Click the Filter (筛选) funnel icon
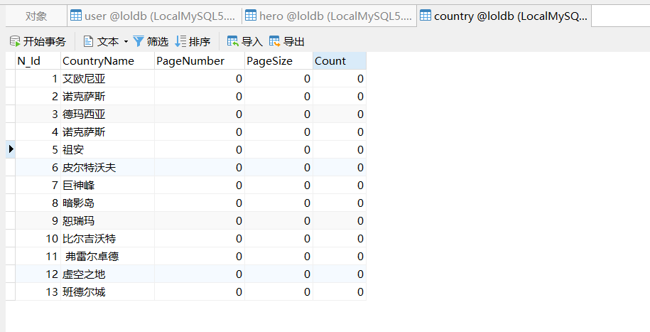Viewport: 650px width, 332px height. (139, 41)
